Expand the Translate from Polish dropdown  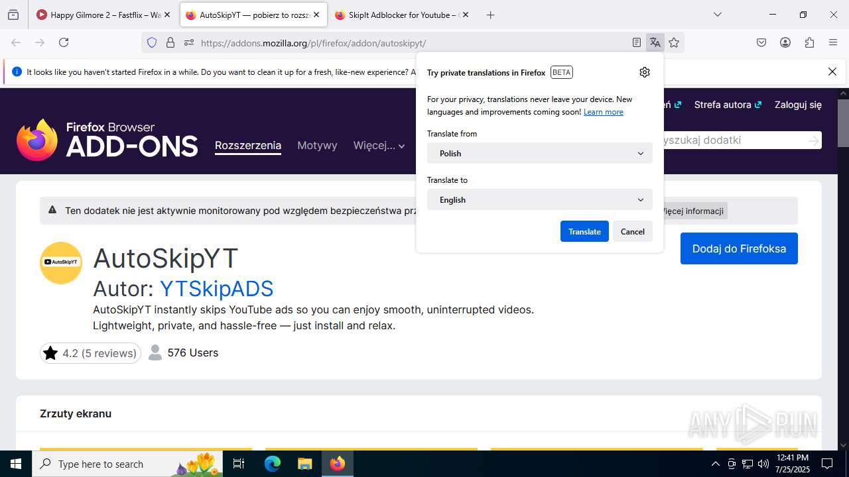coord(540,153)
